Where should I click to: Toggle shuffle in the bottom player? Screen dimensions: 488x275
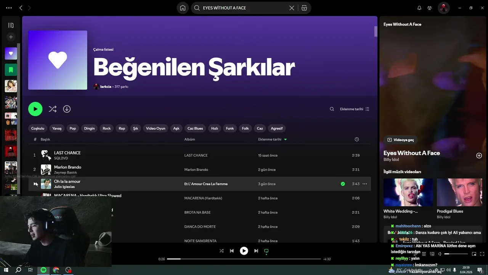tap(222, 251)
